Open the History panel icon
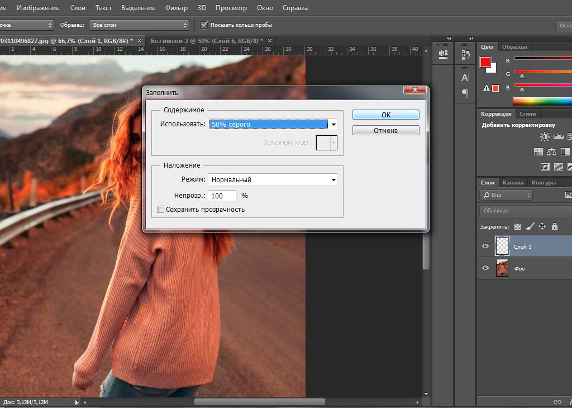Screen dimensions: 572x408 (x=465, y=54)
